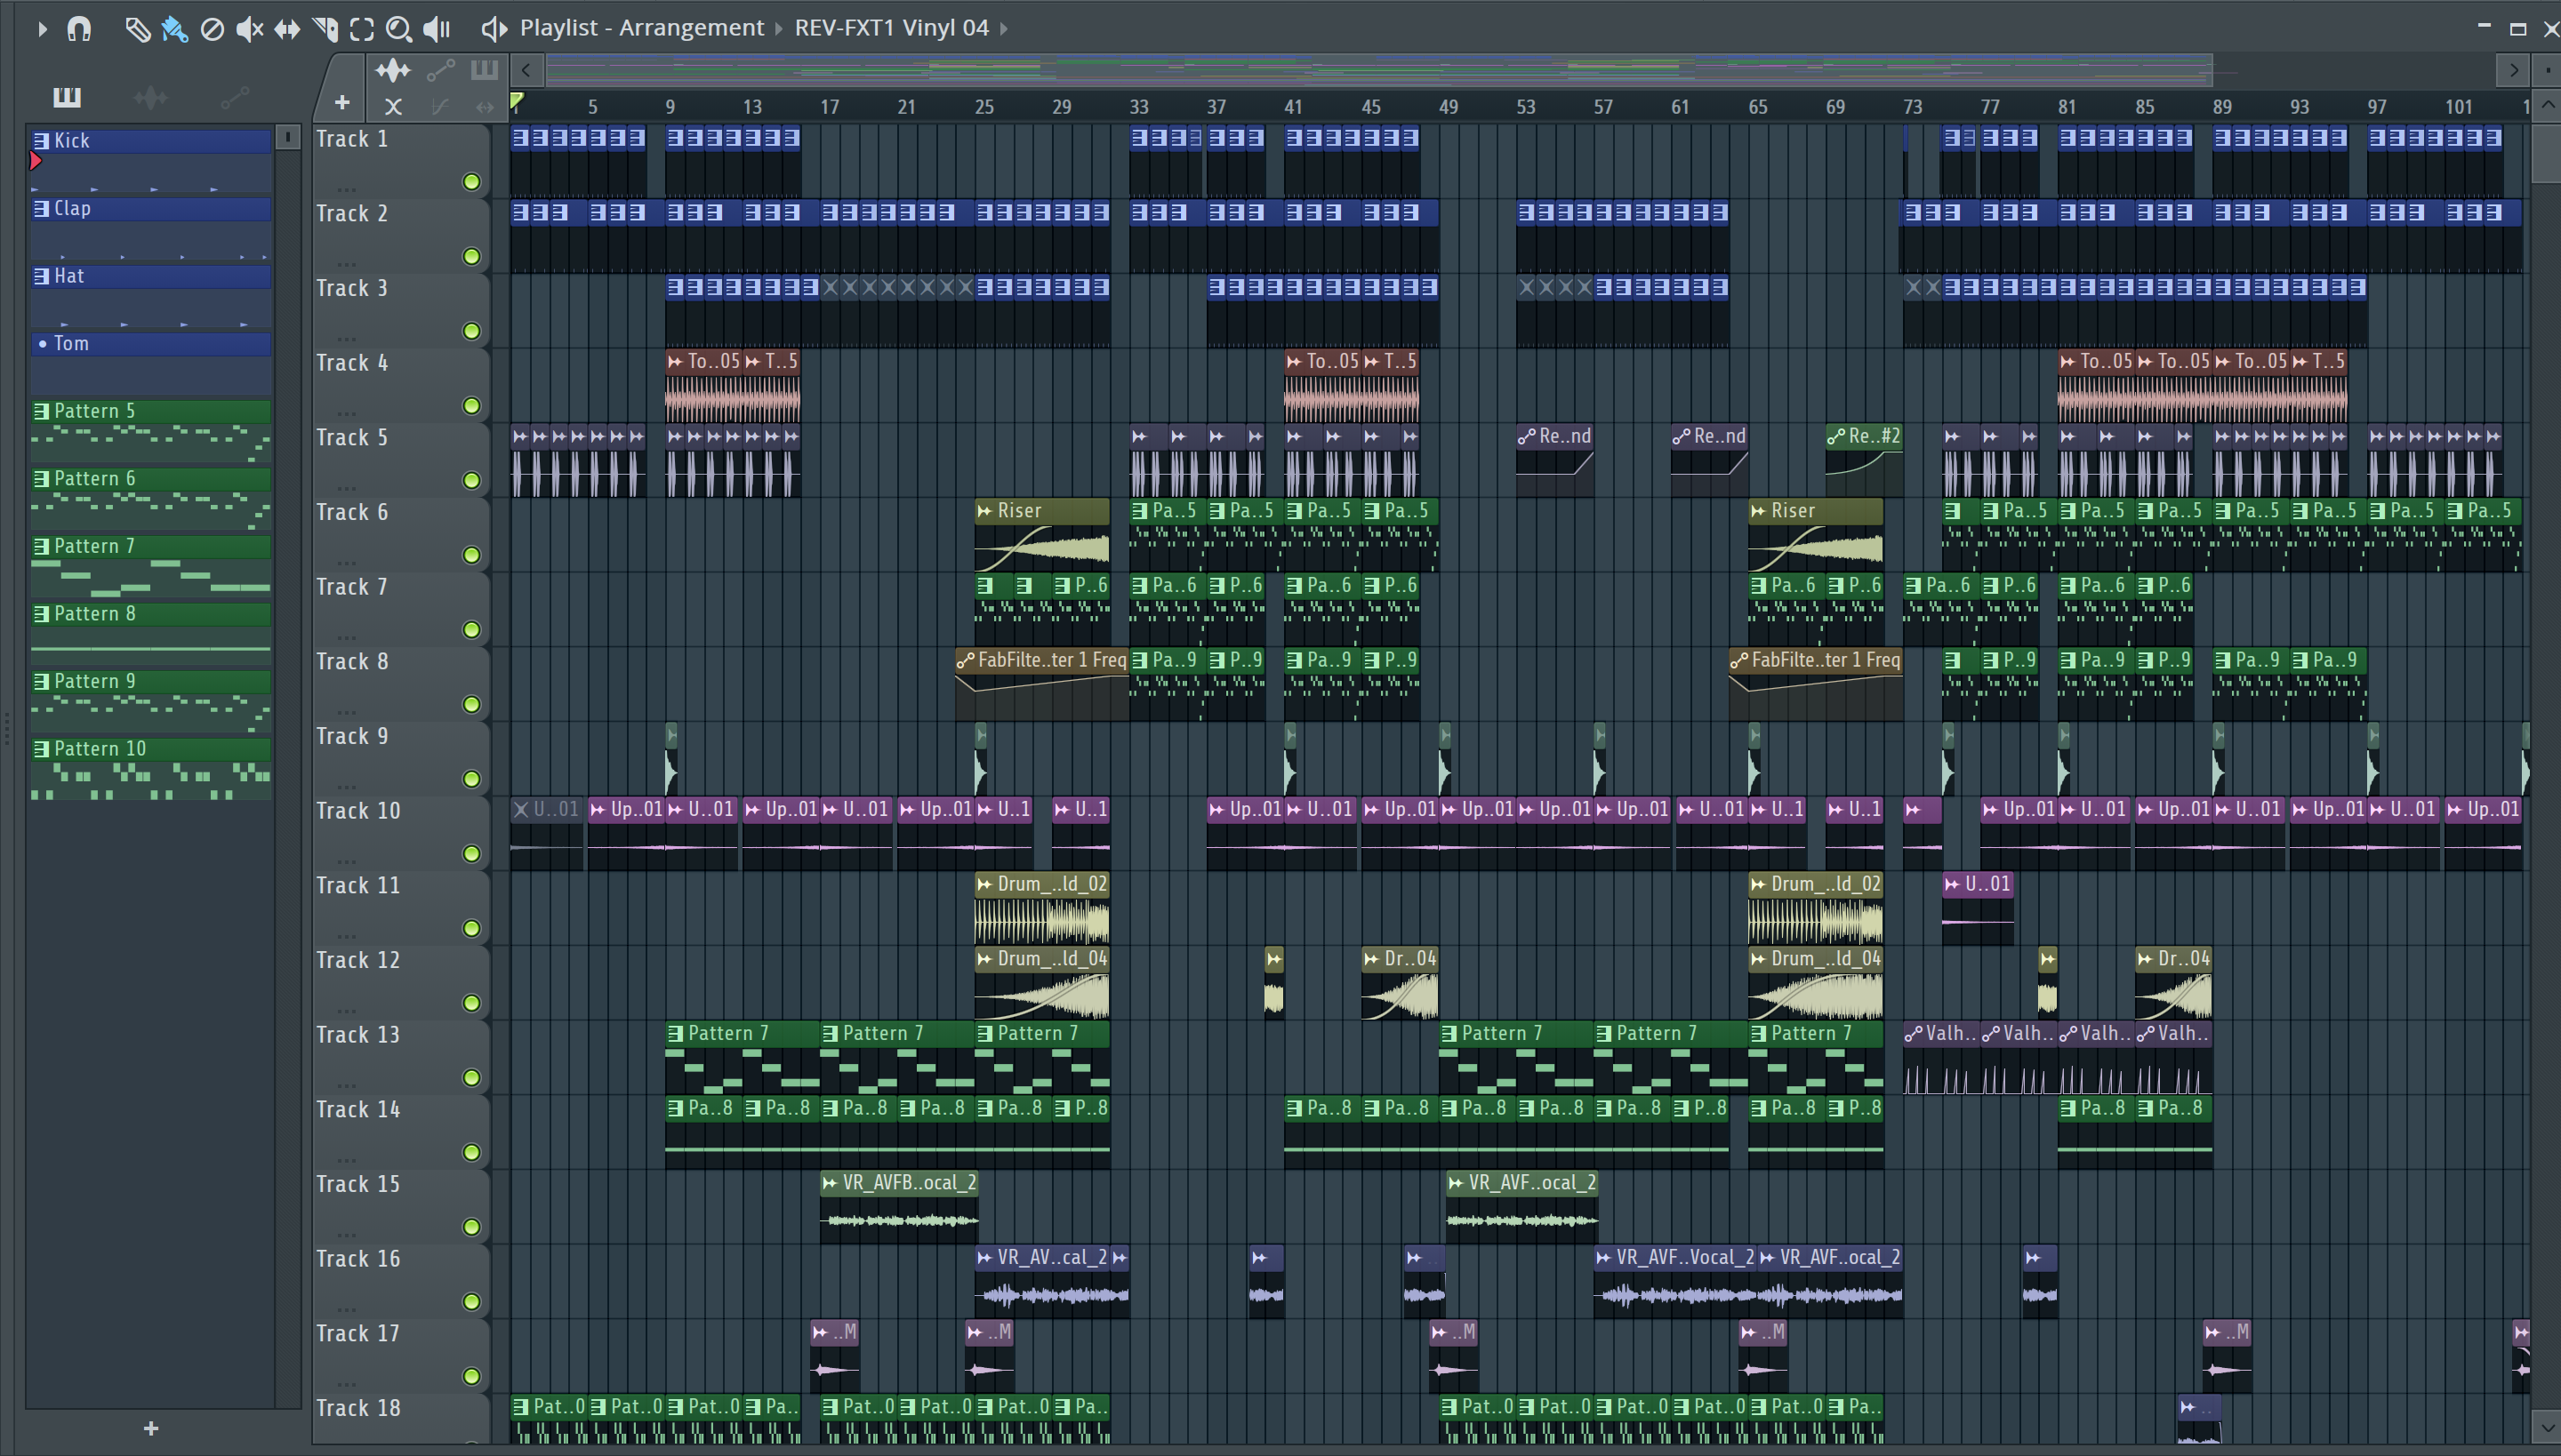
Task: Mute Track 10 using its green LED
Action: coord(471,854)
